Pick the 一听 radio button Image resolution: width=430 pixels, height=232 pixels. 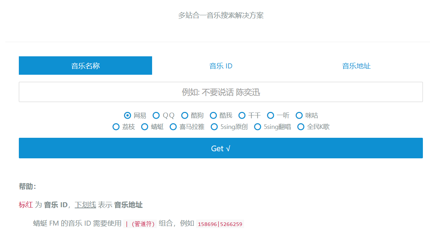coord(270,115)
